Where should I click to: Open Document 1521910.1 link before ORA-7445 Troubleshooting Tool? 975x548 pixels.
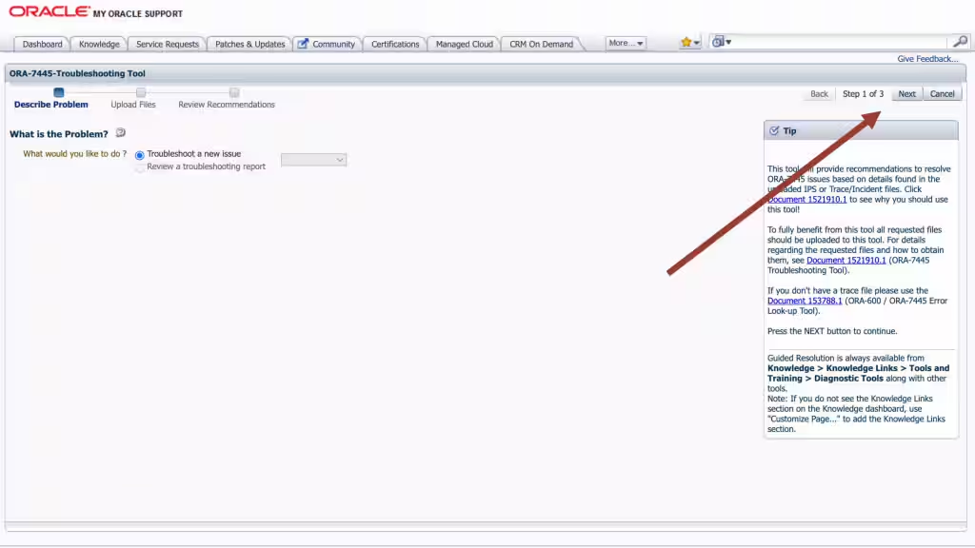[846, 261]
